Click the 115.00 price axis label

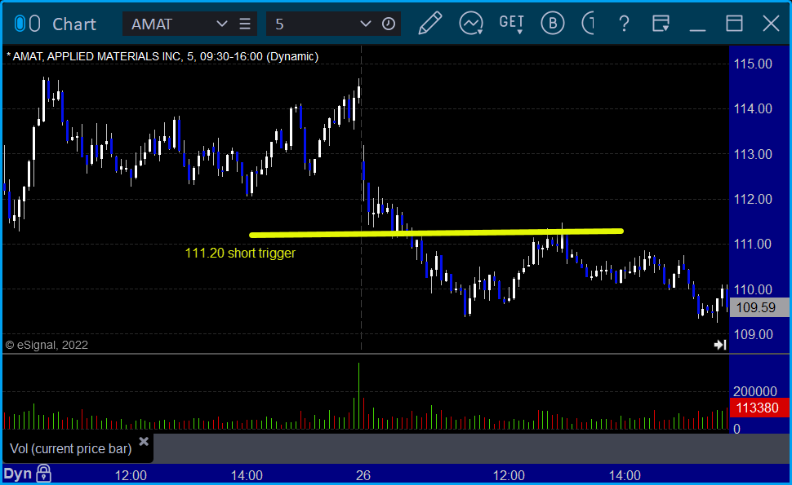[x=753, y=64]
